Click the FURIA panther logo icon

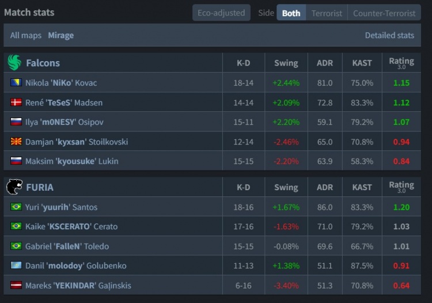point(14,187)
